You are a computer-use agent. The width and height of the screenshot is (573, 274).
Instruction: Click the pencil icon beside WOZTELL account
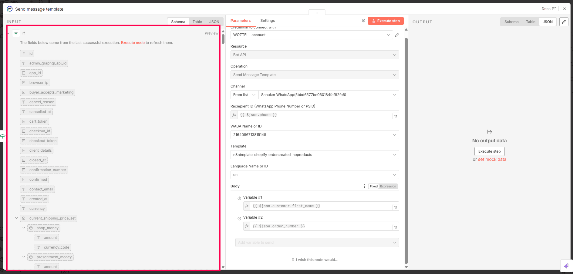click(x=397, y=35)
